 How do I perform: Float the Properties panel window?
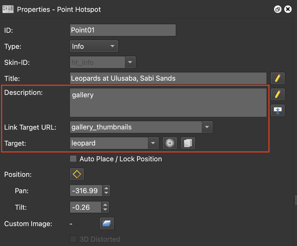click(x=278, y=10)
